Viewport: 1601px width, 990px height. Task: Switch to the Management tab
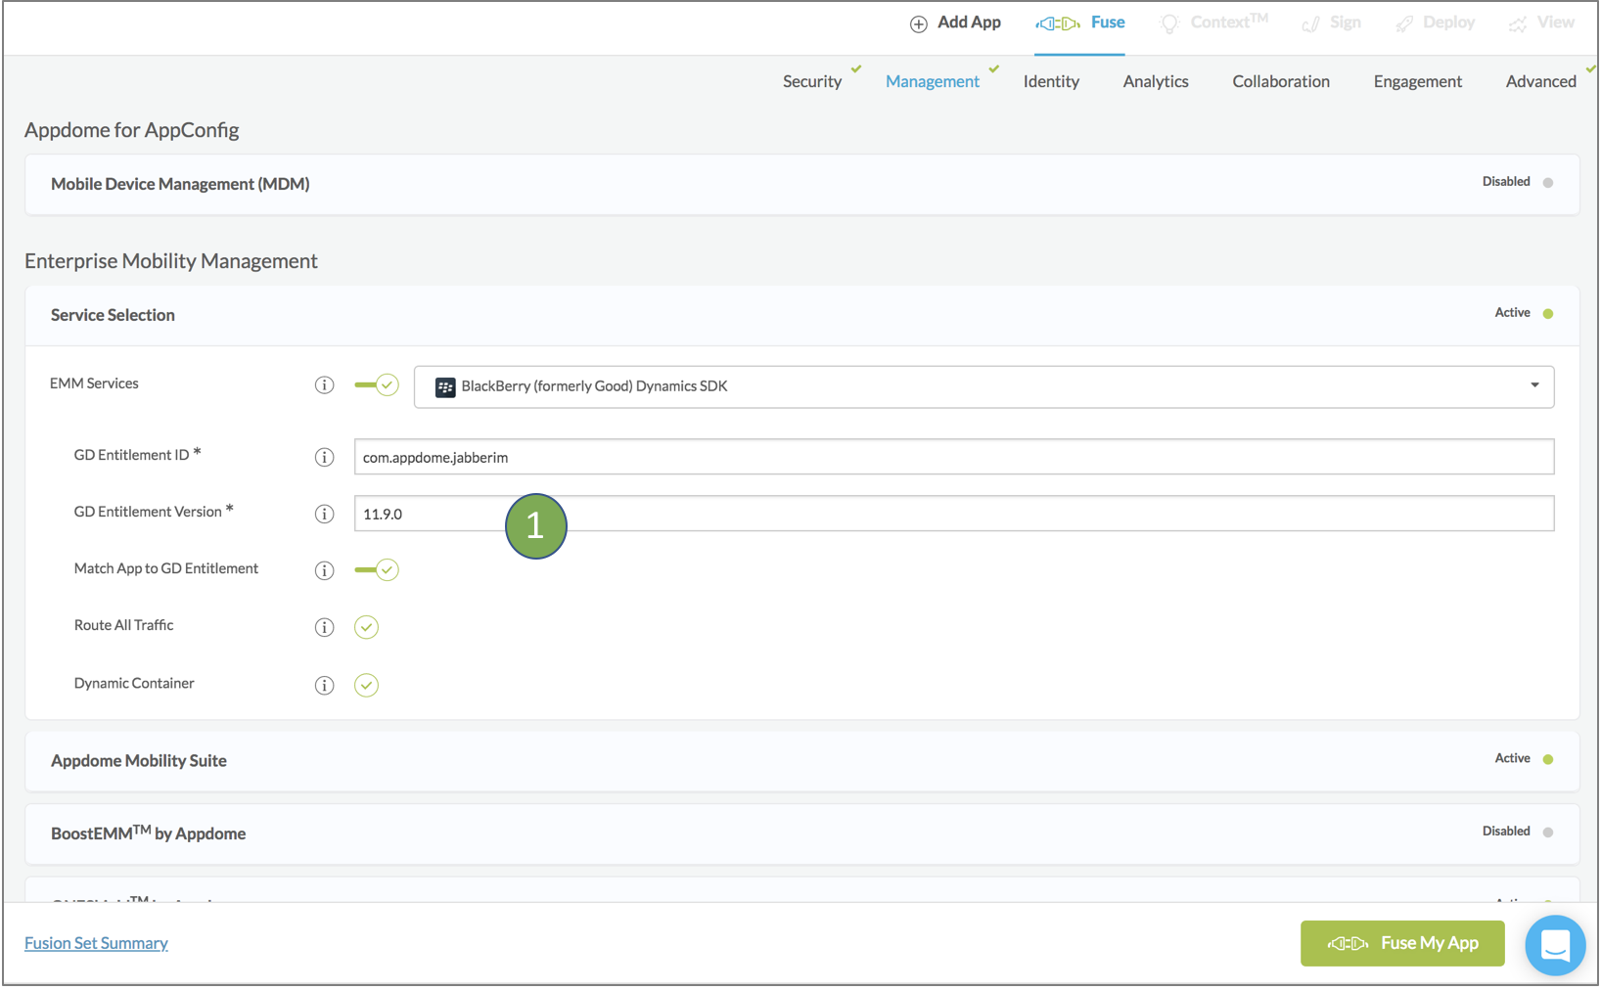[932, 81]
